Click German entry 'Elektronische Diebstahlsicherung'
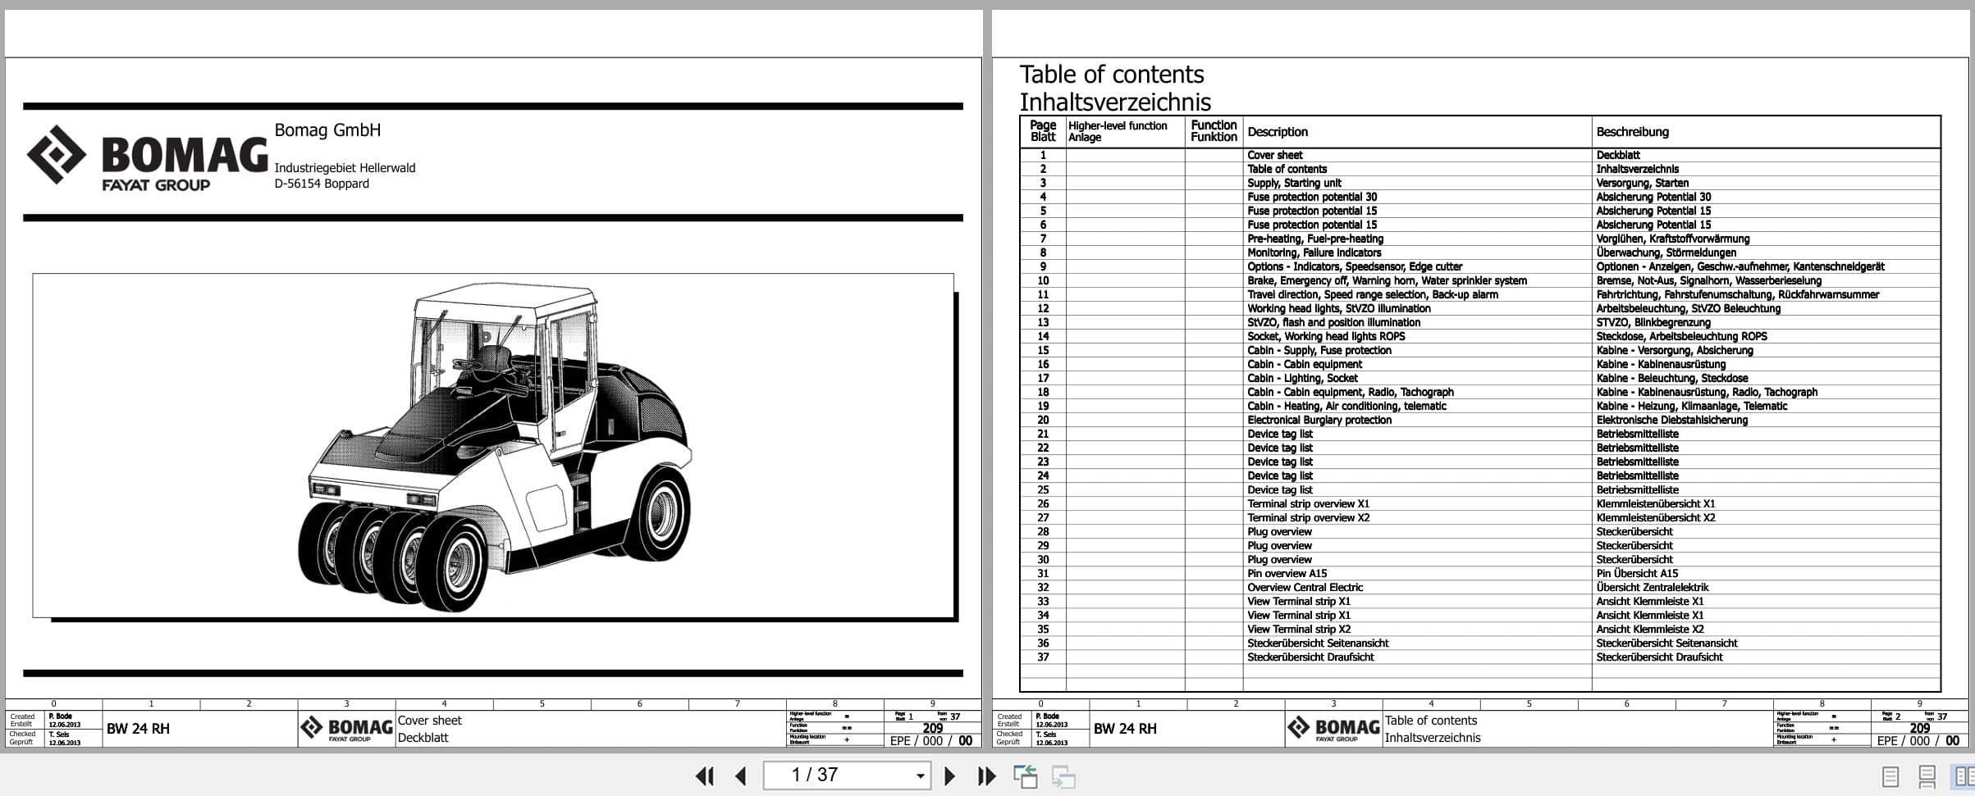Image resolution: width=1975 pixels, height=796 pixels. (1671, 420)
